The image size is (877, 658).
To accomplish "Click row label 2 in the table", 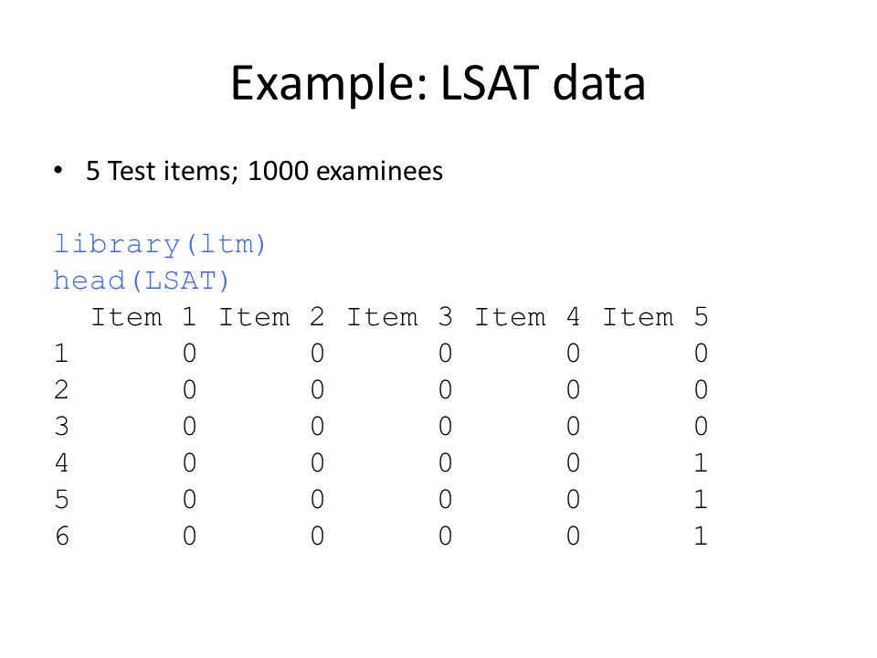I will (61, 390).
